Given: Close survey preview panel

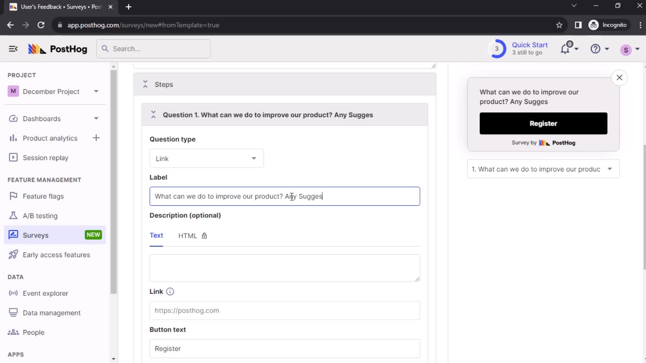Looking at the screenshot, I should 619,78.
